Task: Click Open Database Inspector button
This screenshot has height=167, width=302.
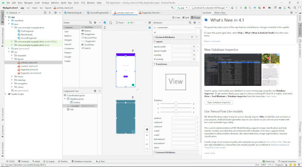Action: coord(219,103)
